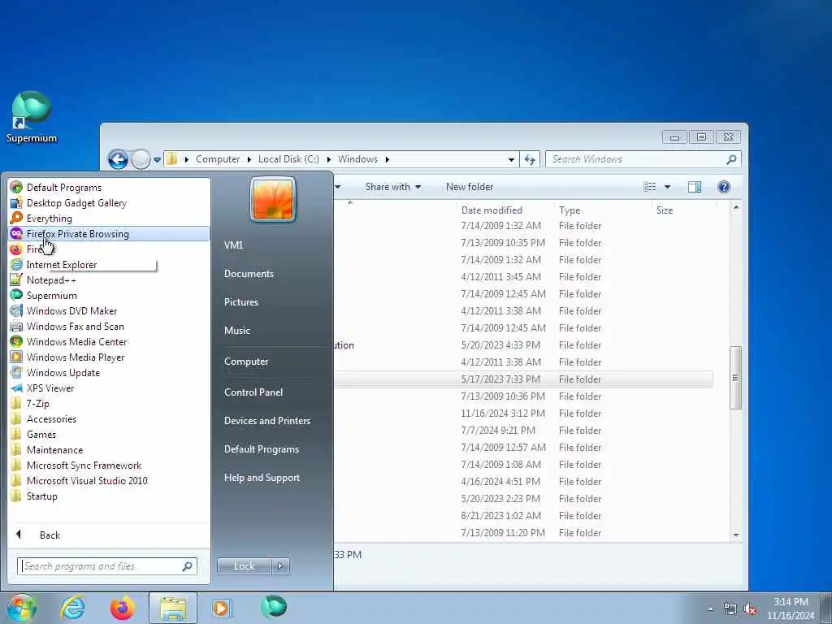Click Explorer Back navigation button
The height and width of the screenshot is (624, 832).
click(118, 158)
